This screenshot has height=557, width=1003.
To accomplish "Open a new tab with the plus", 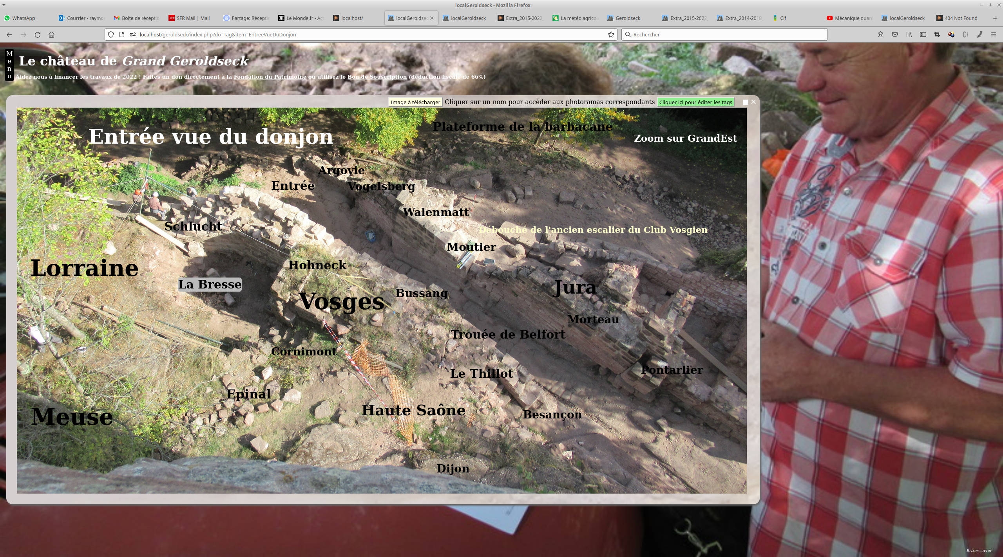I will 995,18.
